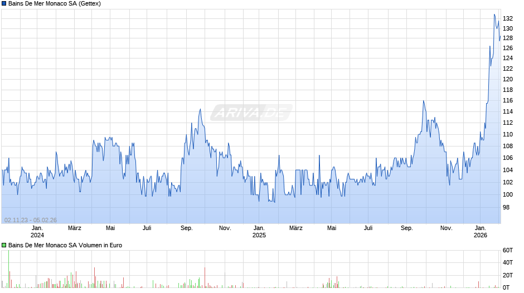Viewport: 524px width, 293px height.
Task: Click the 100 price axis label
Action: [508, 194]
